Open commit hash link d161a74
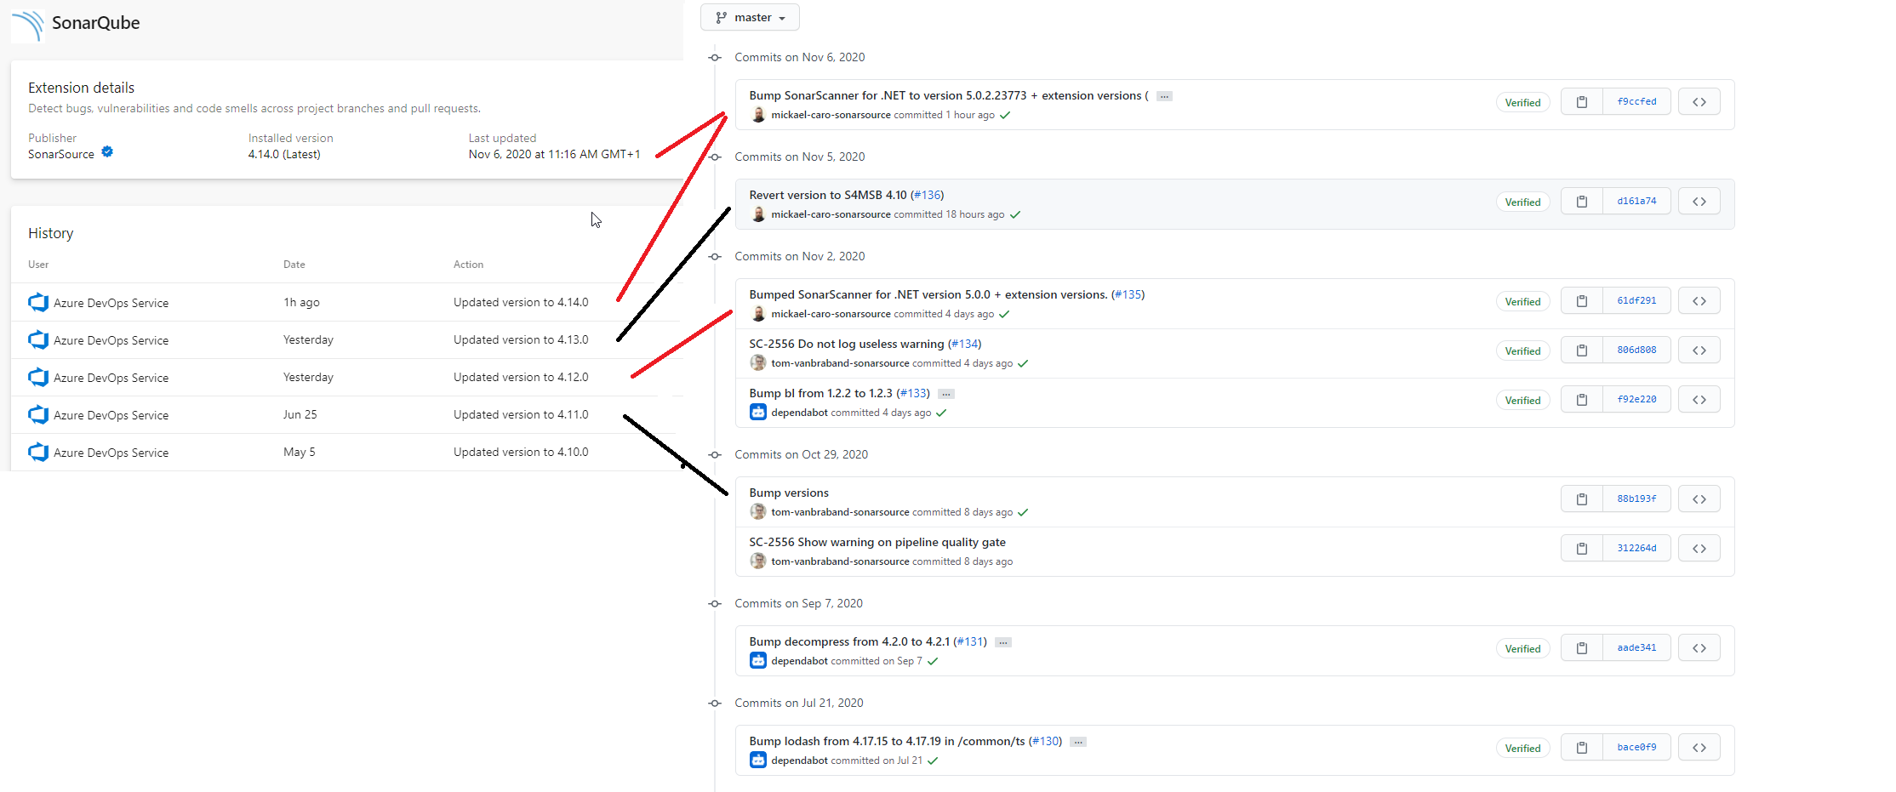This screenshot has width=1896, height=792. 1636,202
